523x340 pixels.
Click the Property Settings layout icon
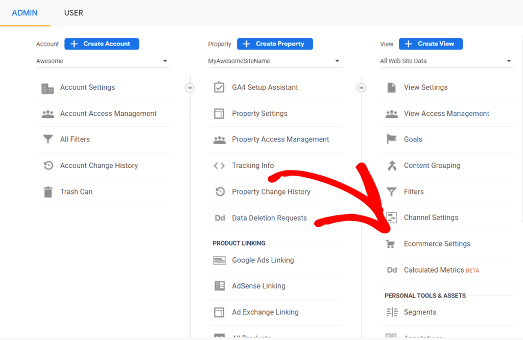coord(219,114)
